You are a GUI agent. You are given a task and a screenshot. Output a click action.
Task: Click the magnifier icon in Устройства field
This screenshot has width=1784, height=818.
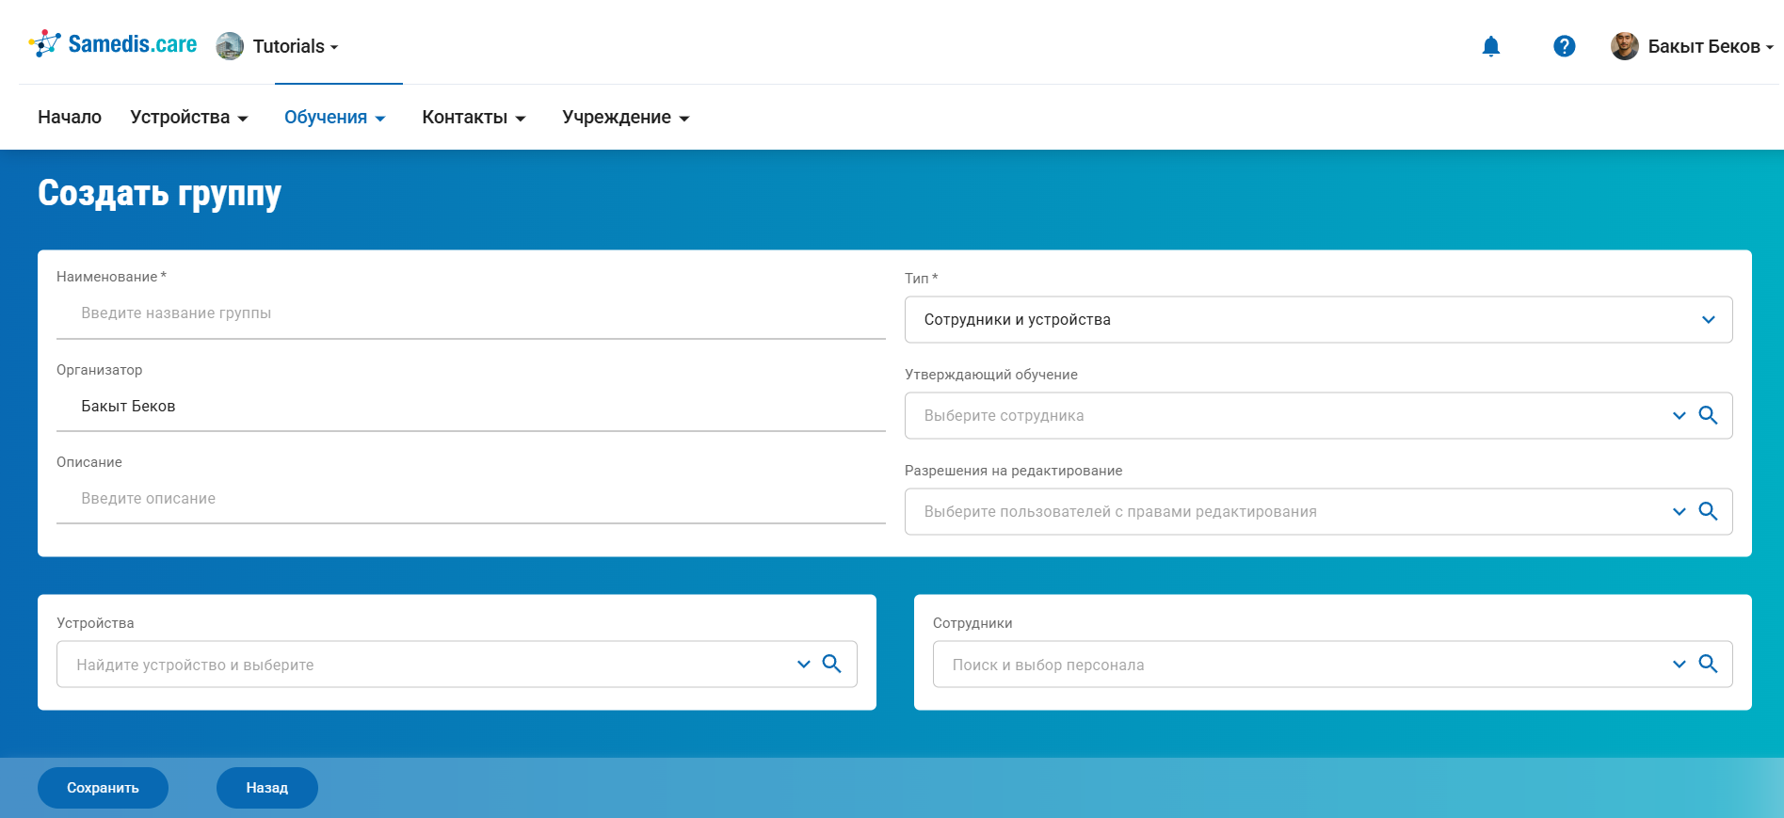click(x=831, y=664)
